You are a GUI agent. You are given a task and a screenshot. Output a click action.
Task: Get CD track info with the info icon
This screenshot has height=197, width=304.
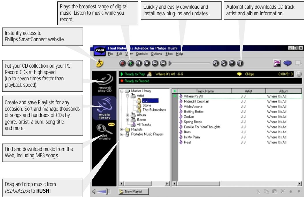point(240,63)
